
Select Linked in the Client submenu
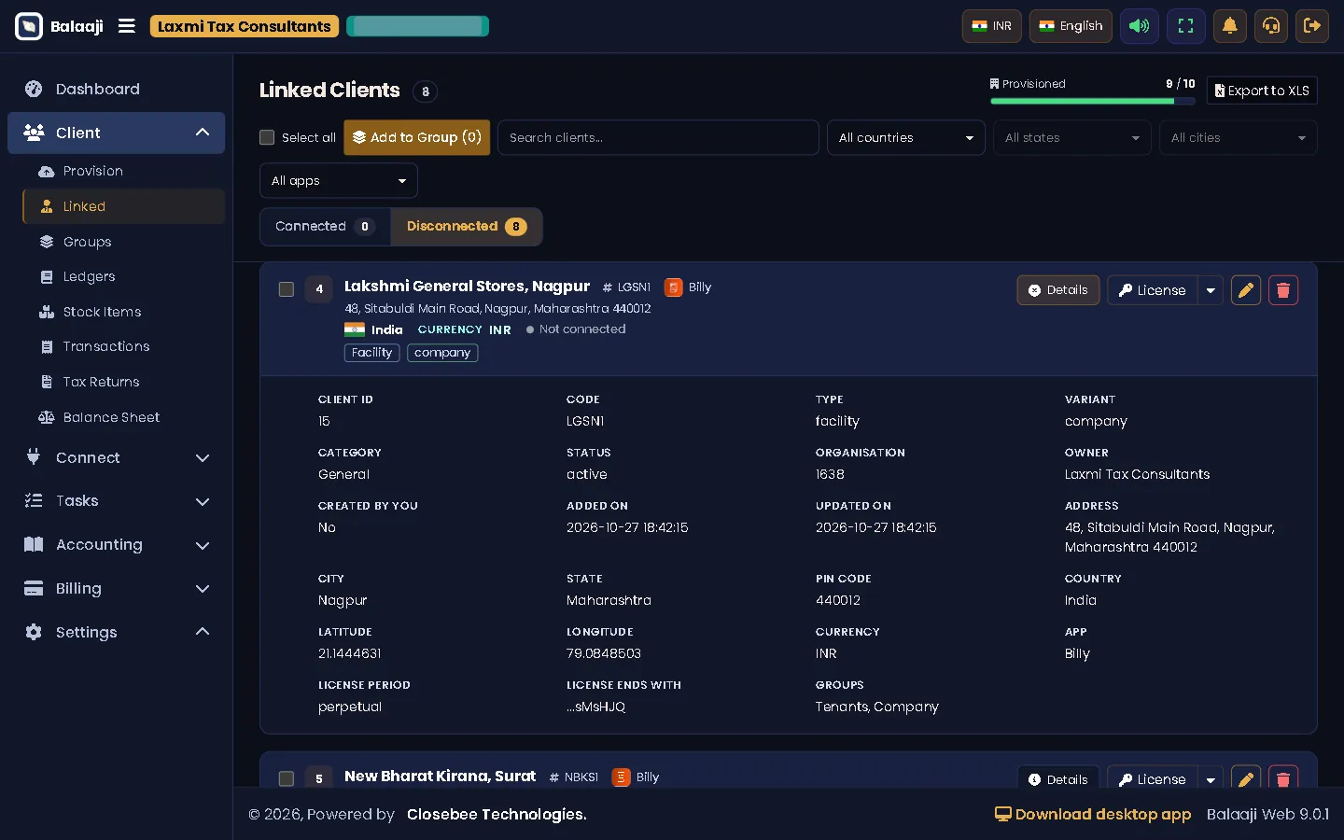coord(124,206)
